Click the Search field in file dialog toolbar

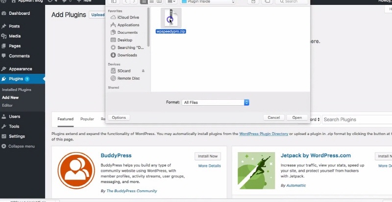tap(291, 1)
